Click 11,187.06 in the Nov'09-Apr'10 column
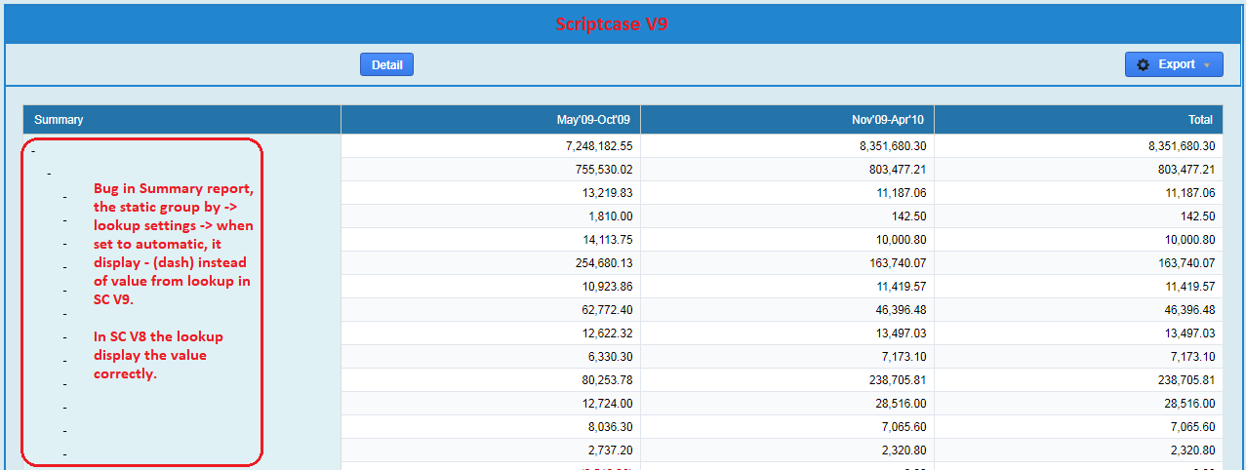Image resolution: width=1246 pixels, height=470 pixels. pos(902,193)
